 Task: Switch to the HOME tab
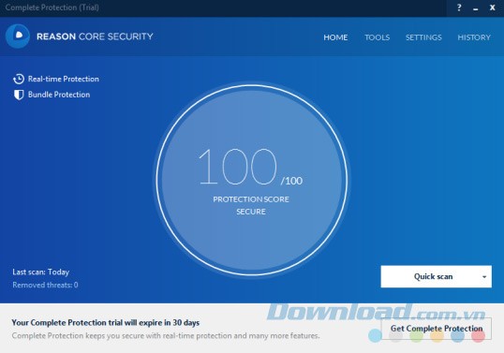335,37
